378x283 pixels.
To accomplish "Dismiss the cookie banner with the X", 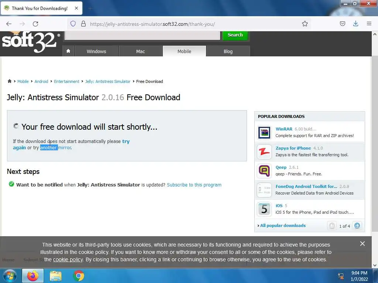I will tap(362, 244).
